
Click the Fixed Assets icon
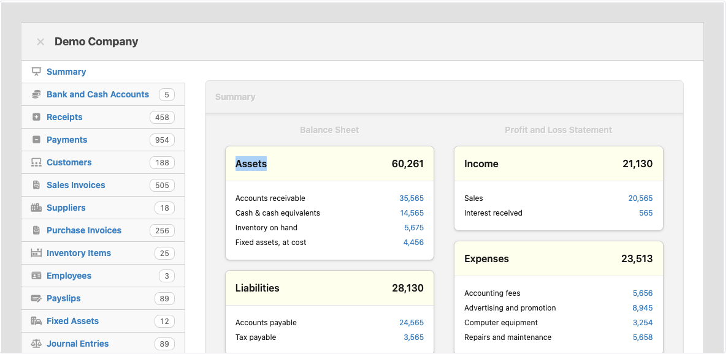point(36,321)
